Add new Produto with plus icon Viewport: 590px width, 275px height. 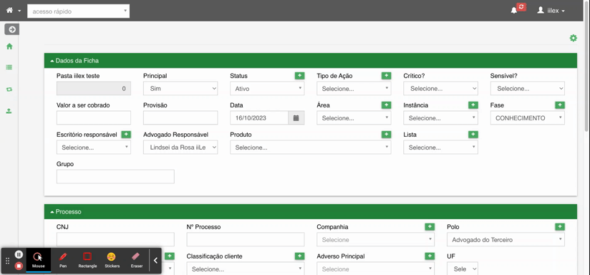tap(387, 135)
